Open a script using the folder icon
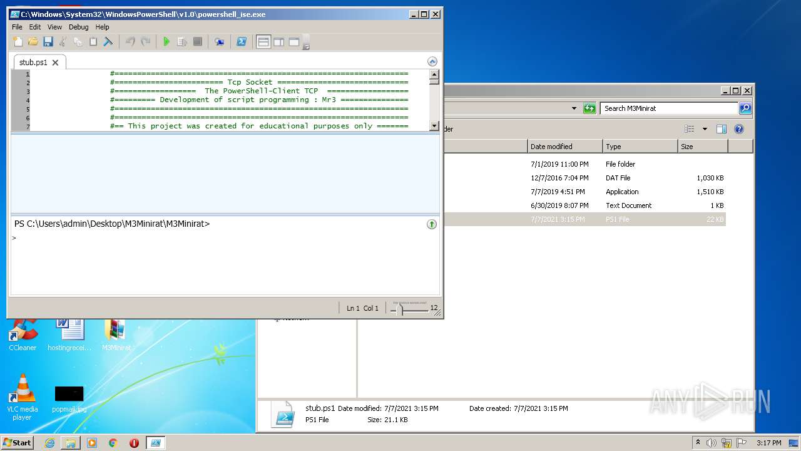 (33, 42)
